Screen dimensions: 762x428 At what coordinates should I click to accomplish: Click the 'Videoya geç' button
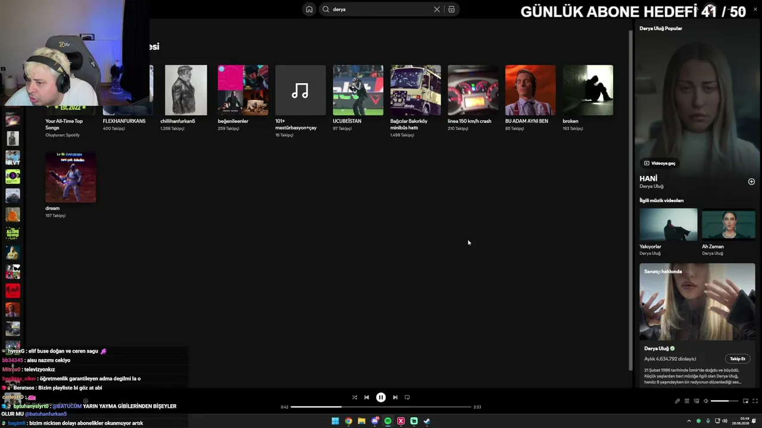tap(660, 163)
